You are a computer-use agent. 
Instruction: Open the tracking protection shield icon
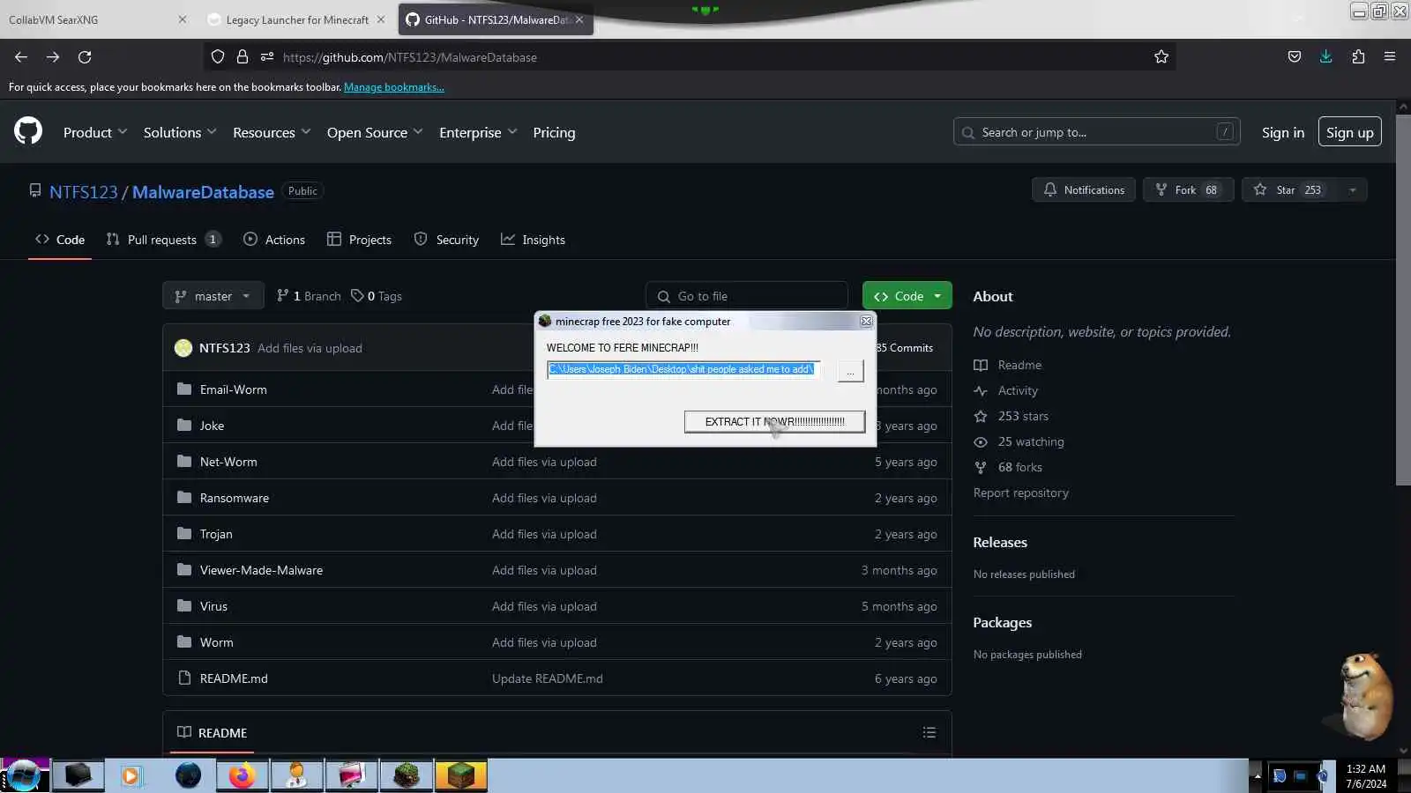tap(218, 57)
